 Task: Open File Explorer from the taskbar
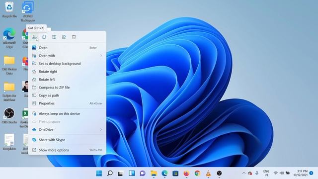[154, 174]
